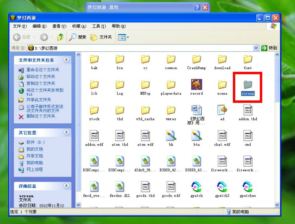Collapse the 详细信息 panel
This screenshot has width=295, height=224.
66,186
